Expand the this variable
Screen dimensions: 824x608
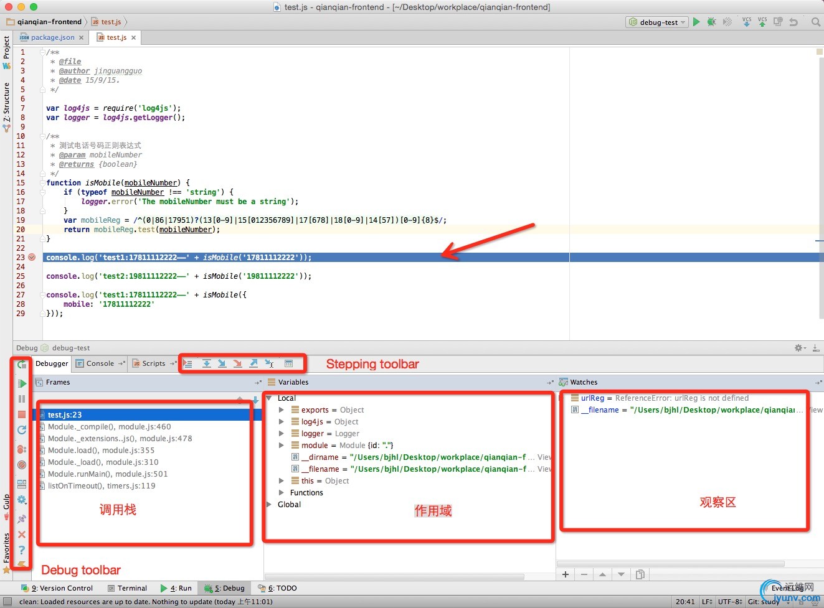click(281, 481)
